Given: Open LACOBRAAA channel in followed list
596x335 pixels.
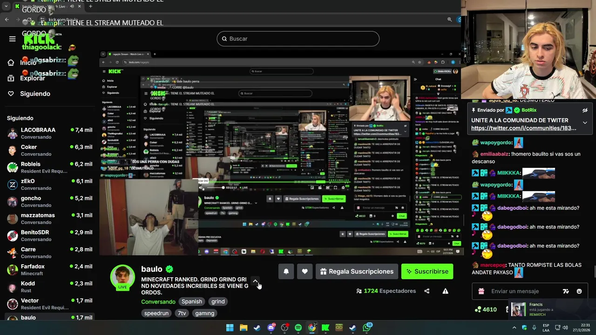Looking at the screenshot, I should 50,133.
